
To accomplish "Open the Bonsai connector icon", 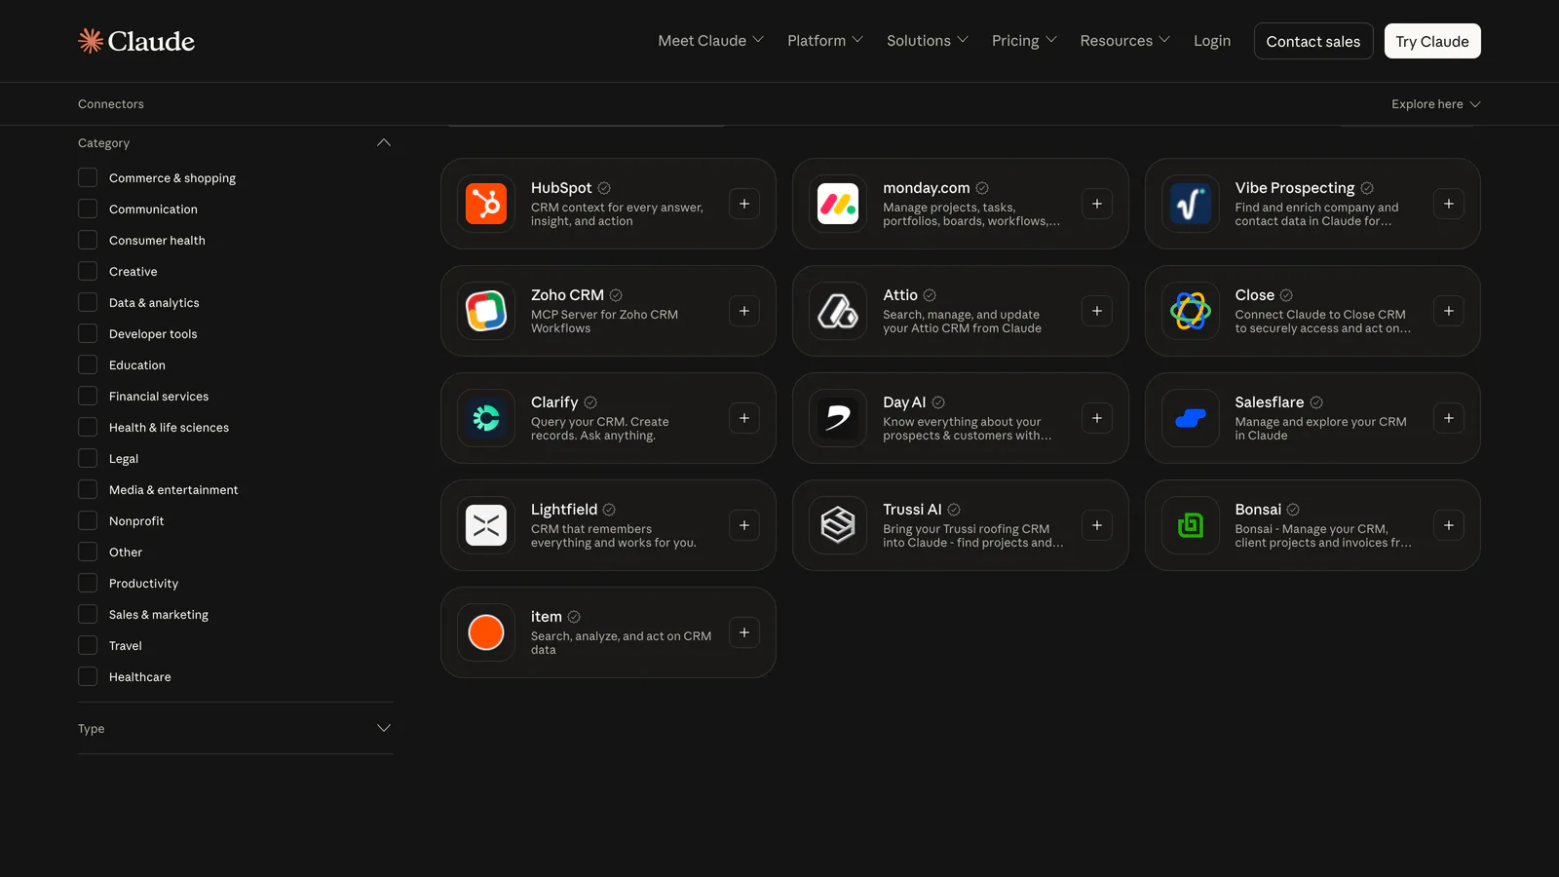I will click(x=1191, y=525).
